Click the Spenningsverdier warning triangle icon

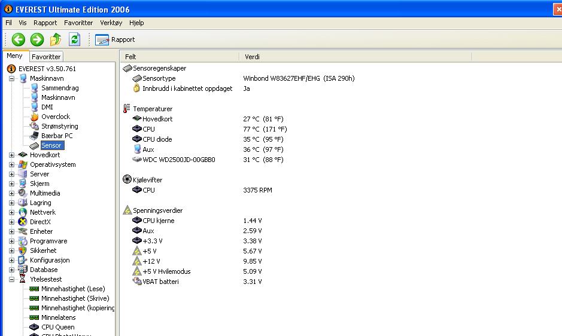click(x=127, y=210)
